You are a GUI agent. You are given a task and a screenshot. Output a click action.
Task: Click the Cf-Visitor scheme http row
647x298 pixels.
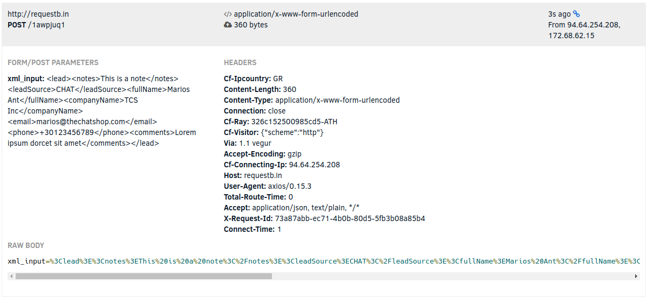point(274,132)
